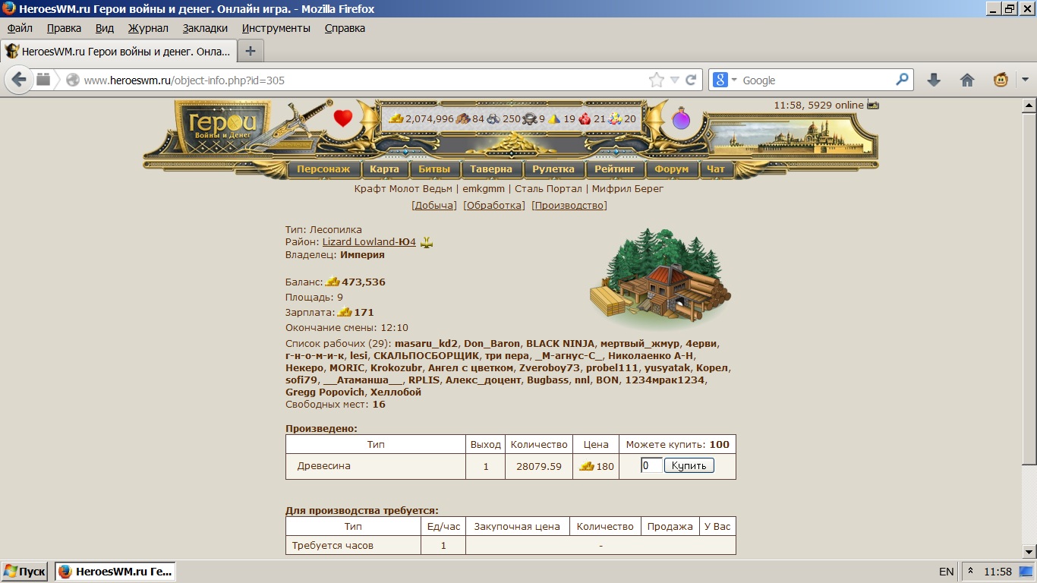Open the Рулетка section
The image size is (1037, 583).
point(553,169)
